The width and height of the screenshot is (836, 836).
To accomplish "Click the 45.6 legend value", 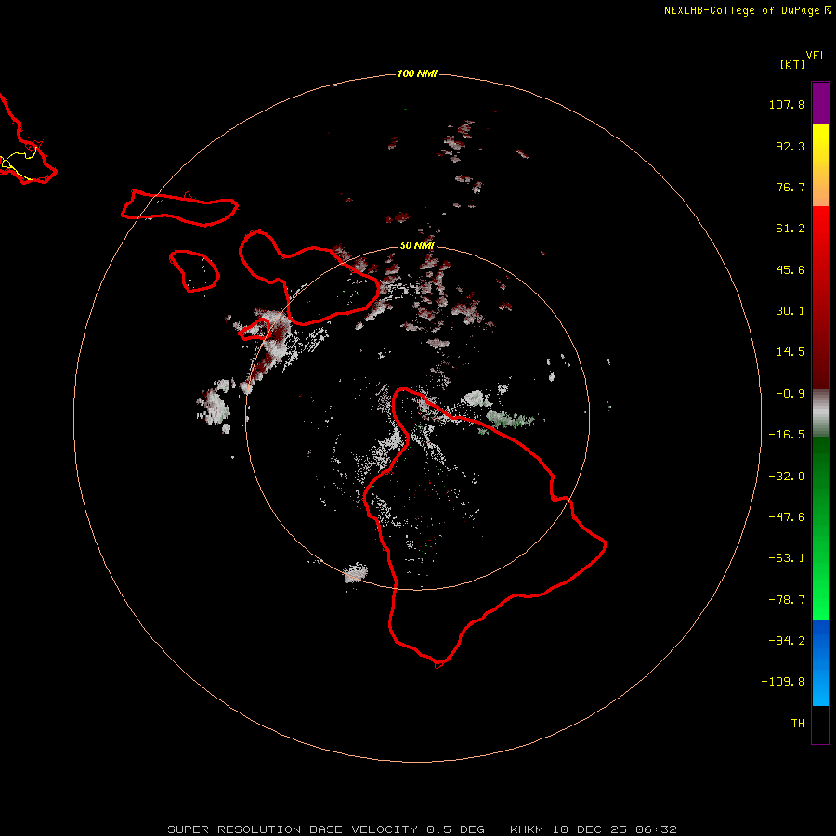I will point(790,269).
